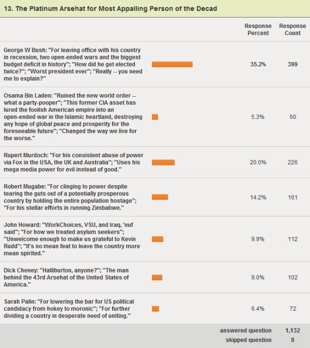
Task: Click the skipped question label
Action: [x=249, y=340]
